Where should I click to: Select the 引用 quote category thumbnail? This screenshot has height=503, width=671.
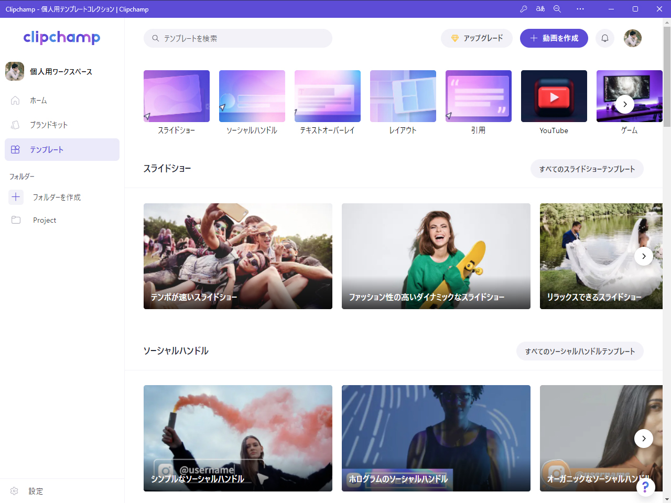[479, 96]
